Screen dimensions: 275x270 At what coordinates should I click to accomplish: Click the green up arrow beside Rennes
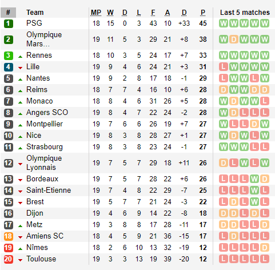coord(20,57)
